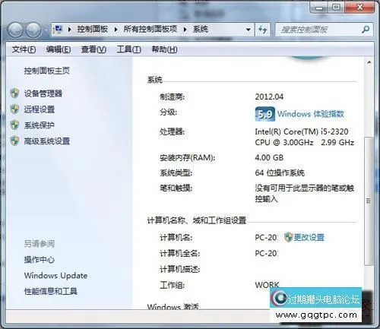Expand arrow before 控制面板 breadcrumb
This screenshot has height=329, width=380.
click(x=70, y=30)
